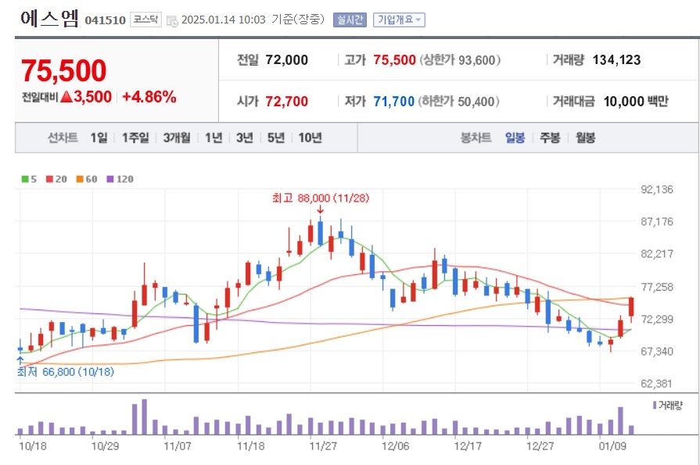Image resolution: width=700 pixels, height=465 pixels.
Task: Switch to the 월봉 monthly candle chart
Action: pyautogui.click(x=585, y=138)
